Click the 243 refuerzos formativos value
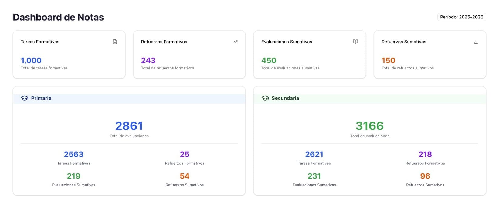Screen dimensions: 499x208 pos(148,60)
